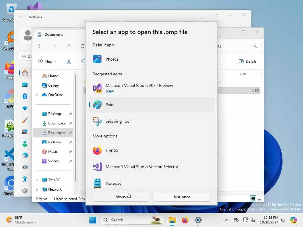Select Documents in the navigation pane
The width and height of the screenshot is (303, 227).
click(x=53, y=133)
